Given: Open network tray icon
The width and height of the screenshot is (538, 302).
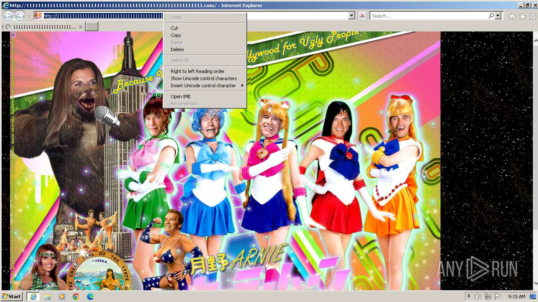Looking at the screenshot, I should [488, 297].
